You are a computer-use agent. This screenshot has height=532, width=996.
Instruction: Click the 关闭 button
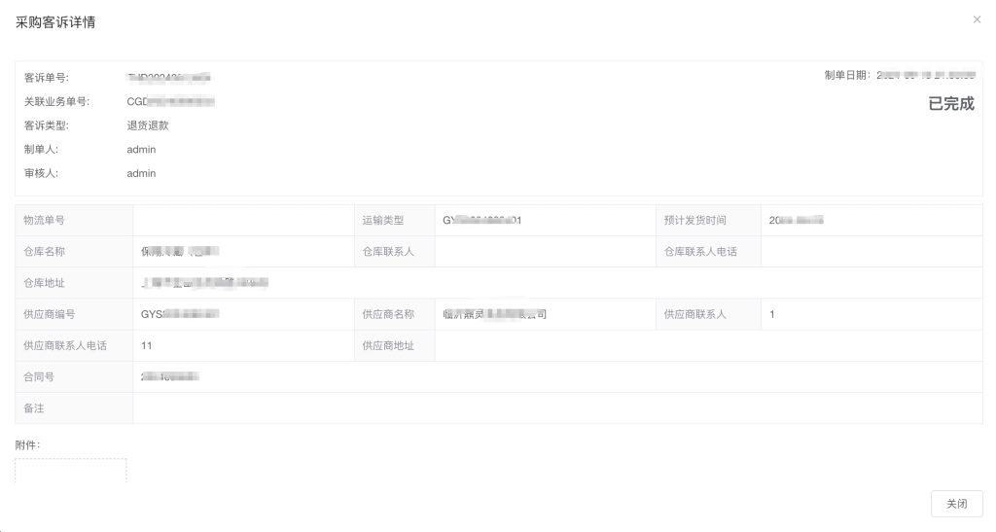(x=956, y=504)
